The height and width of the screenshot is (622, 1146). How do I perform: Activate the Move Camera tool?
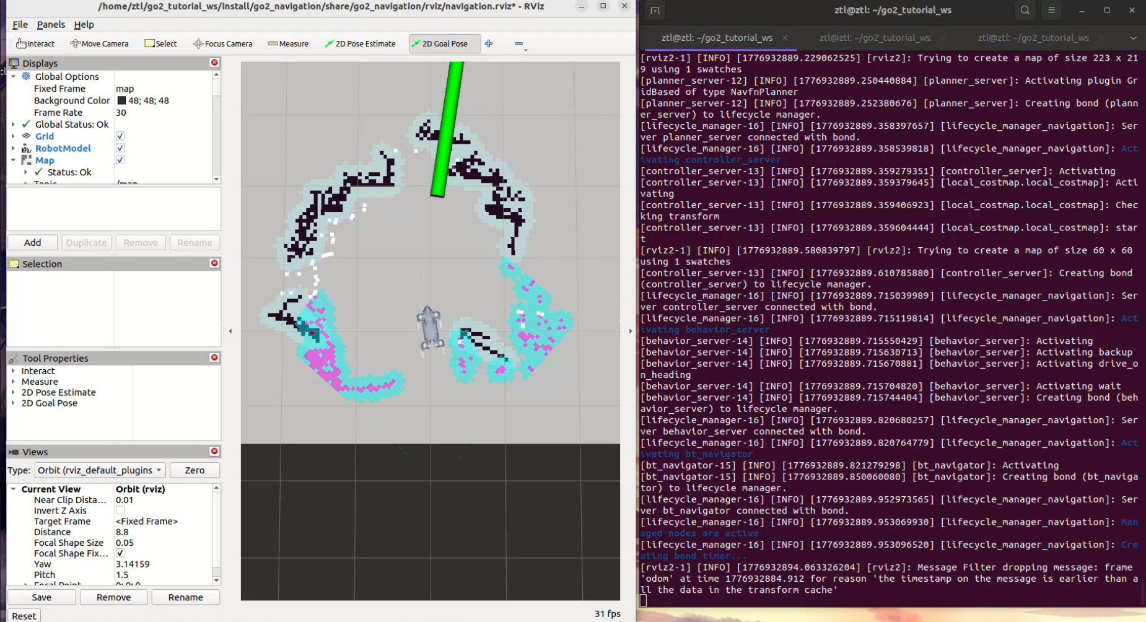coord(99,43)
